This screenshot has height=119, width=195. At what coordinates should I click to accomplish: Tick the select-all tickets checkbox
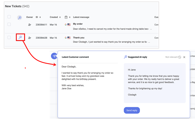click(x=9, y=17)
